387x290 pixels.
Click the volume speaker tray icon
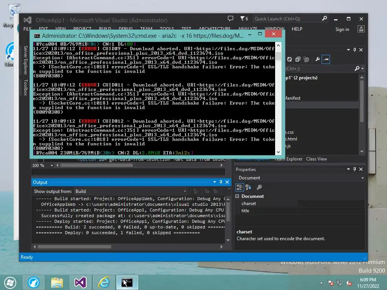tap(349, 283)
